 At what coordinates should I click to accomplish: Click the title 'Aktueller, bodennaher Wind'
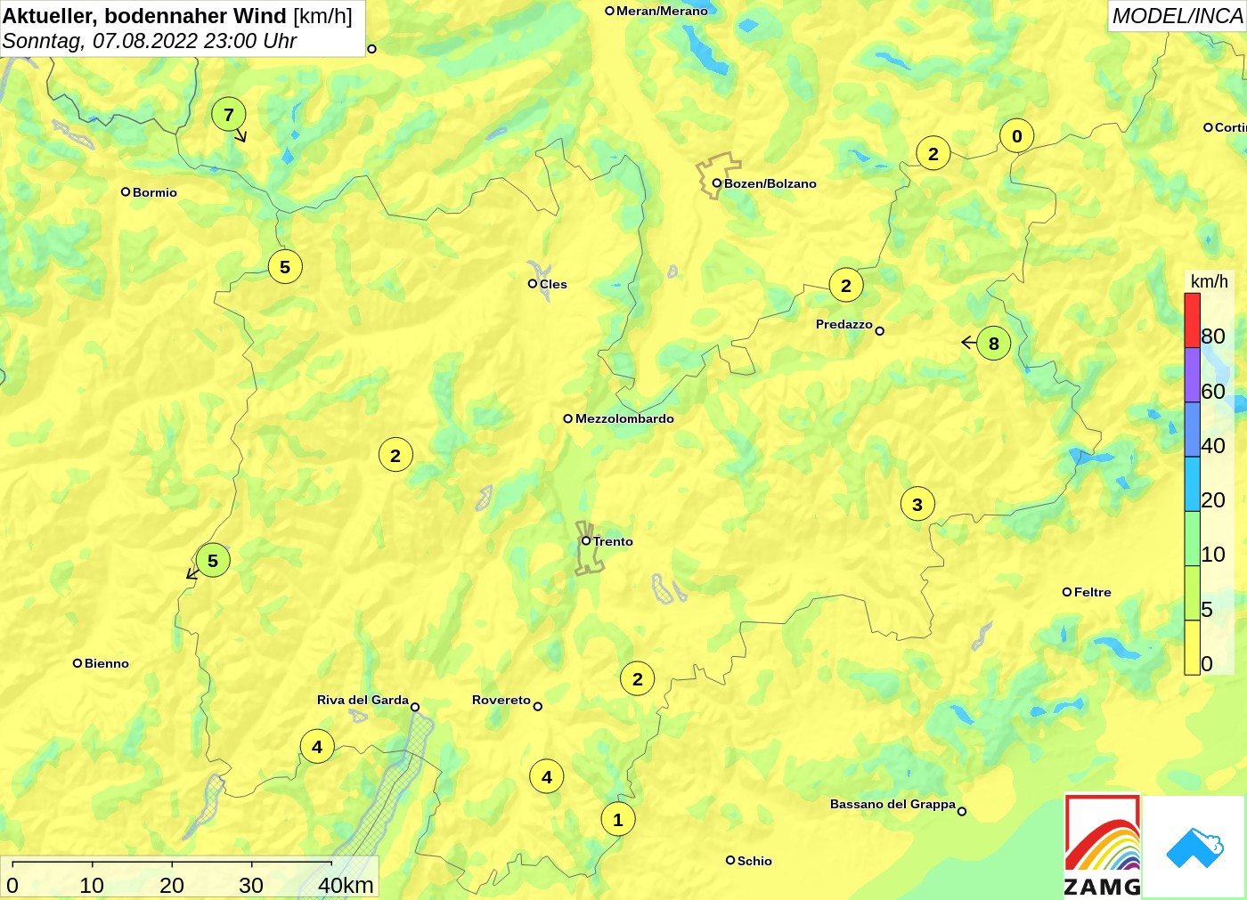coord(144,16)
